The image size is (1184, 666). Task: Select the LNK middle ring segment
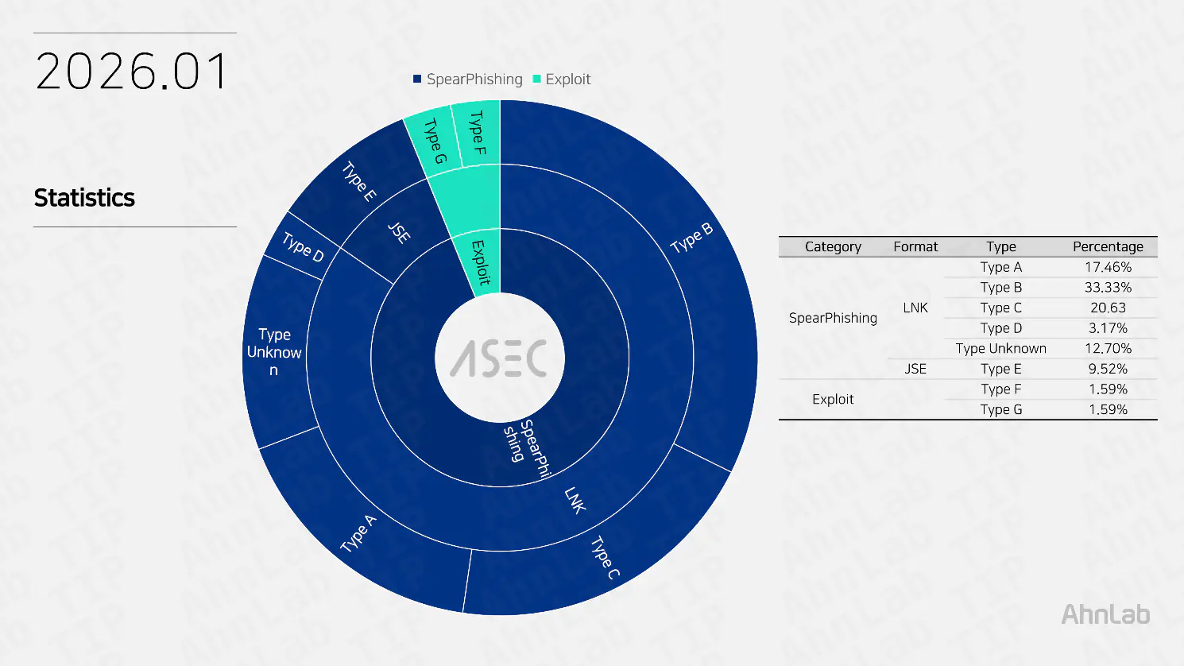(575, 500)
